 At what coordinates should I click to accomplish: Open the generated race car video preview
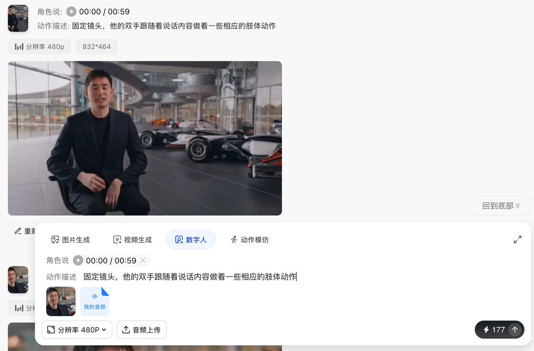click(x=145, y=138)
